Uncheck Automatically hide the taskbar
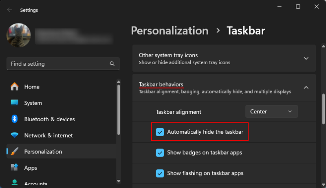 [160, 132]
